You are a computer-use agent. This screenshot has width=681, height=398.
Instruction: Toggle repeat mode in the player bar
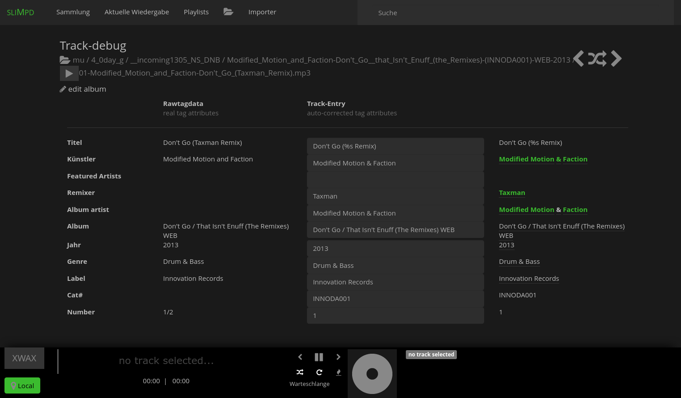319,372
